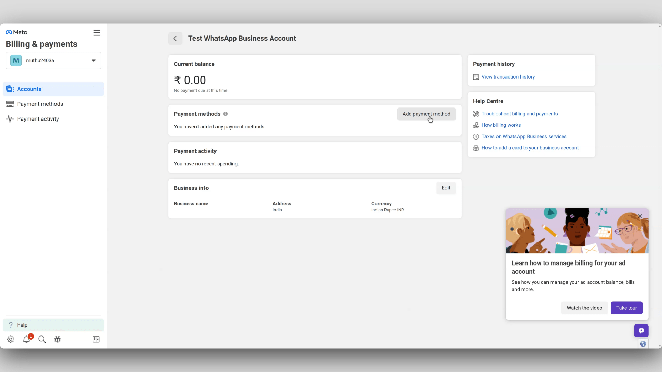
Task: Dismiss the billing tour popup
Action: [640, 216]
